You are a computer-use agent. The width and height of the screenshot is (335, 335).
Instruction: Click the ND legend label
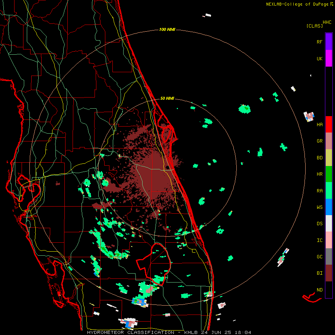(319, 290)
